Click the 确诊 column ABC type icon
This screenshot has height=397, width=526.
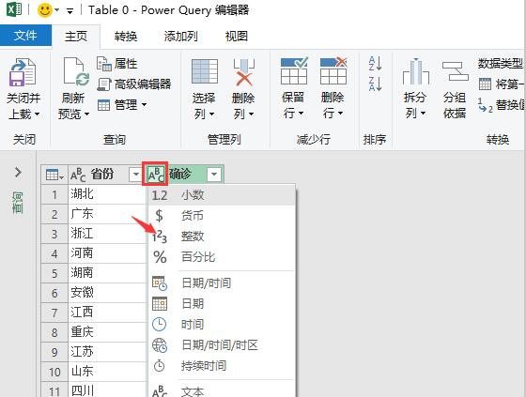point(155,174)
